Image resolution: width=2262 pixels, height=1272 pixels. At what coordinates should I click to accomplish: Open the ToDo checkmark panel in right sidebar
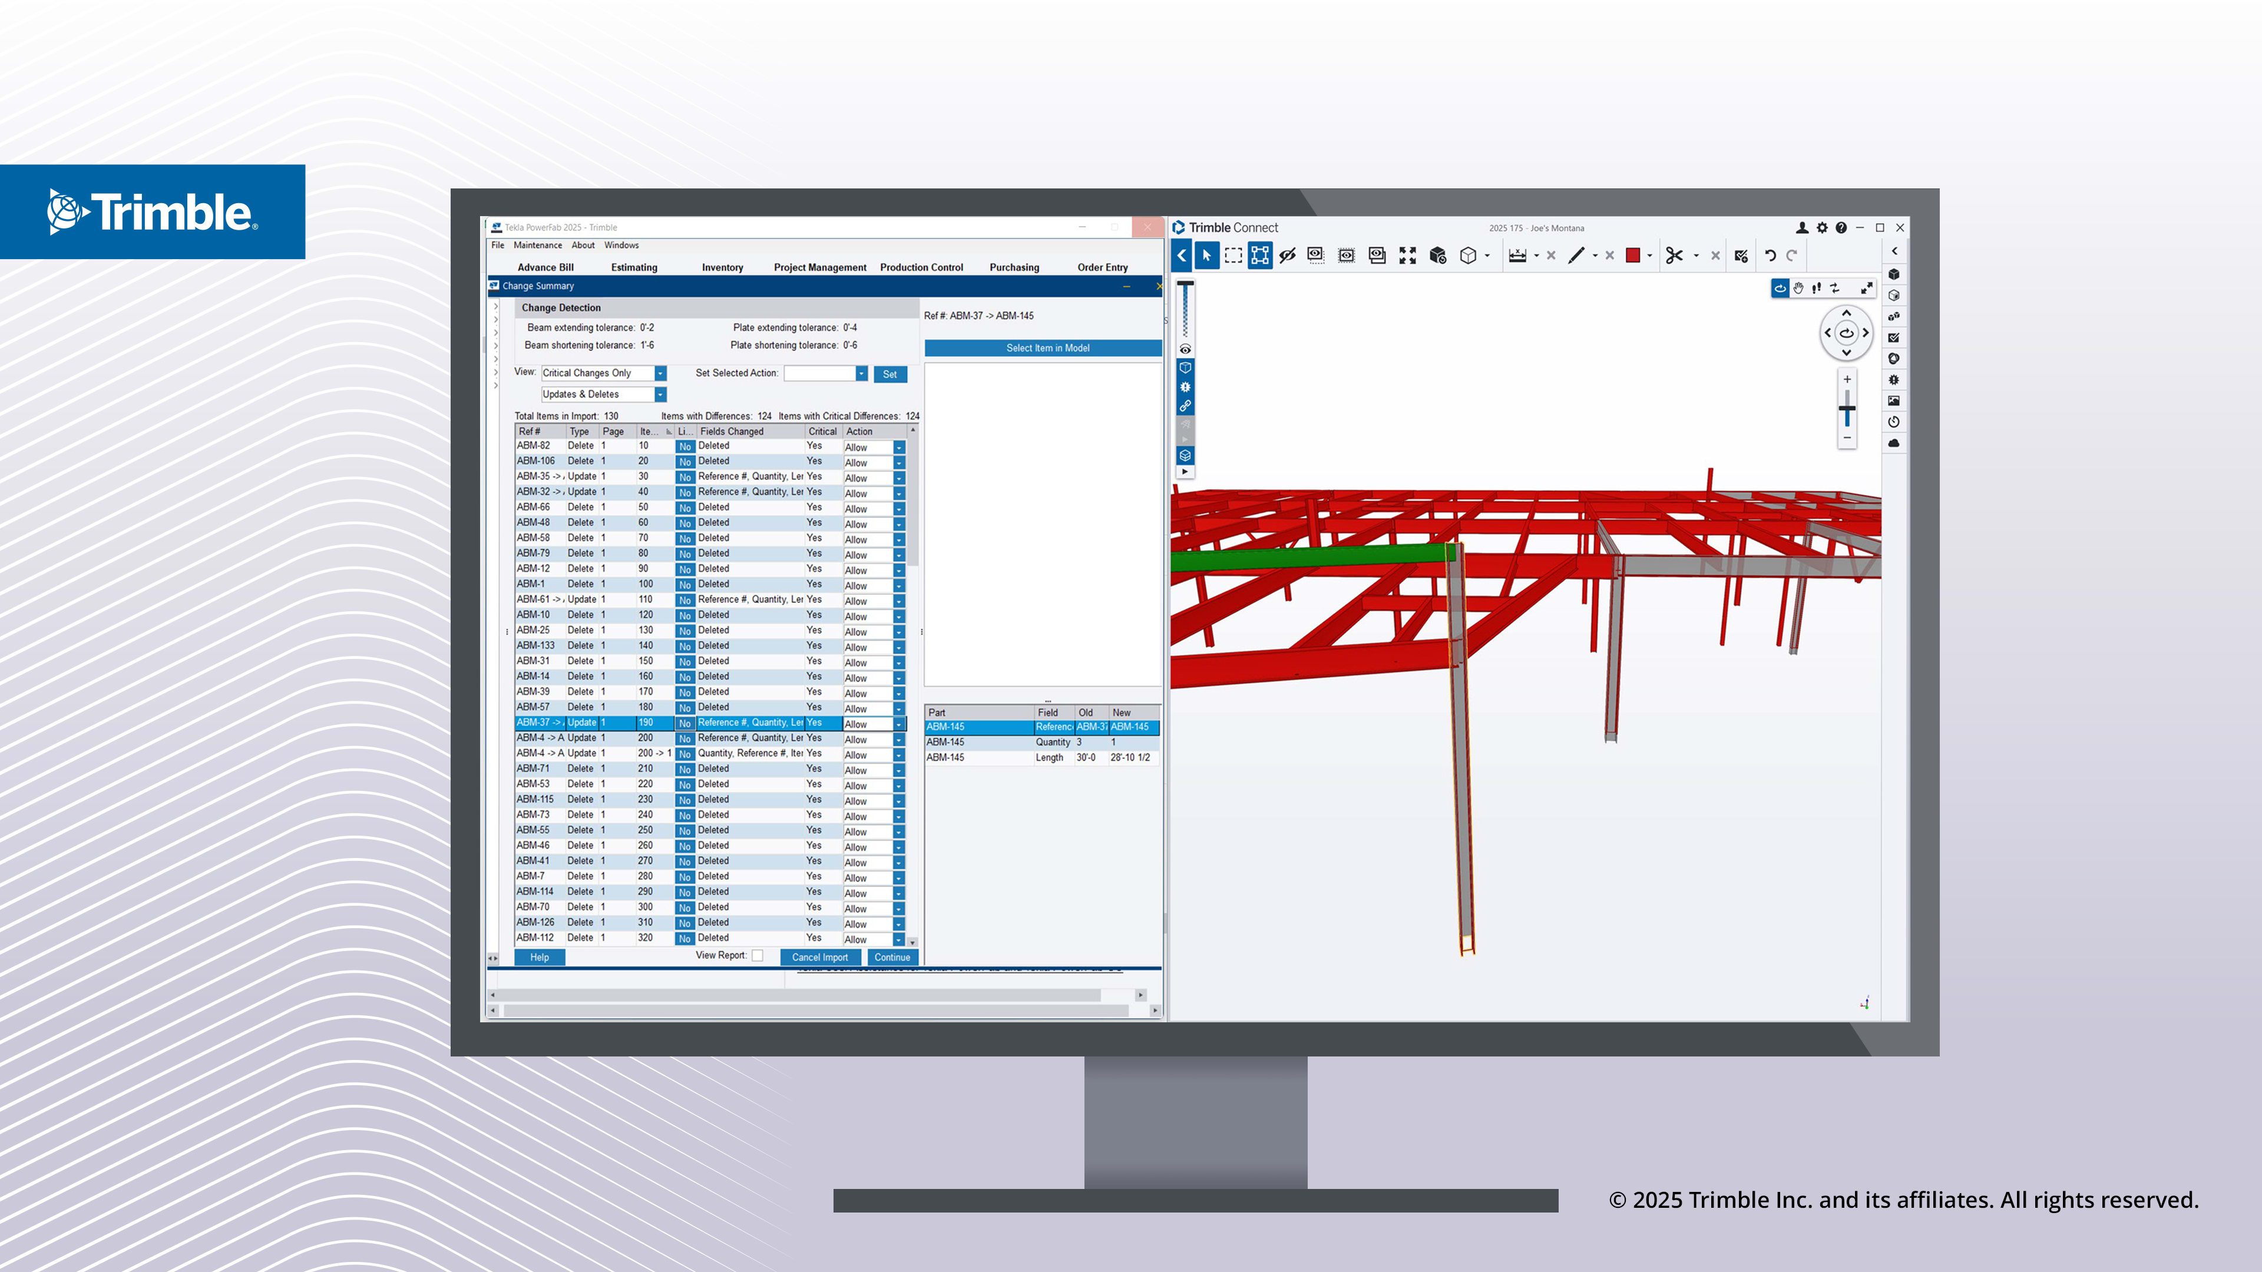click(1894, 337)
